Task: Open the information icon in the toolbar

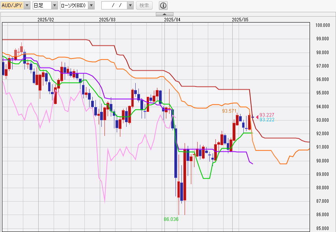Action: pyautogui.click(x=163, y=6)
